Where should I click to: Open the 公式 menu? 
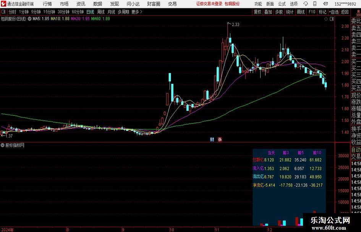282,4
